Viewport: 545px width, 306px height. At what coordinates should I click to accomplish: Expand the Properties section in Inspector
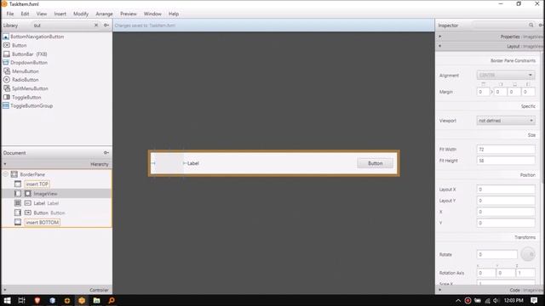440,37
